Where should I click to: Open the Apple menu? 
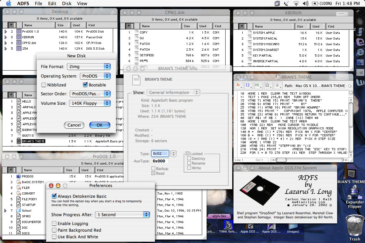pyautogui.click(x=9, y=3)
